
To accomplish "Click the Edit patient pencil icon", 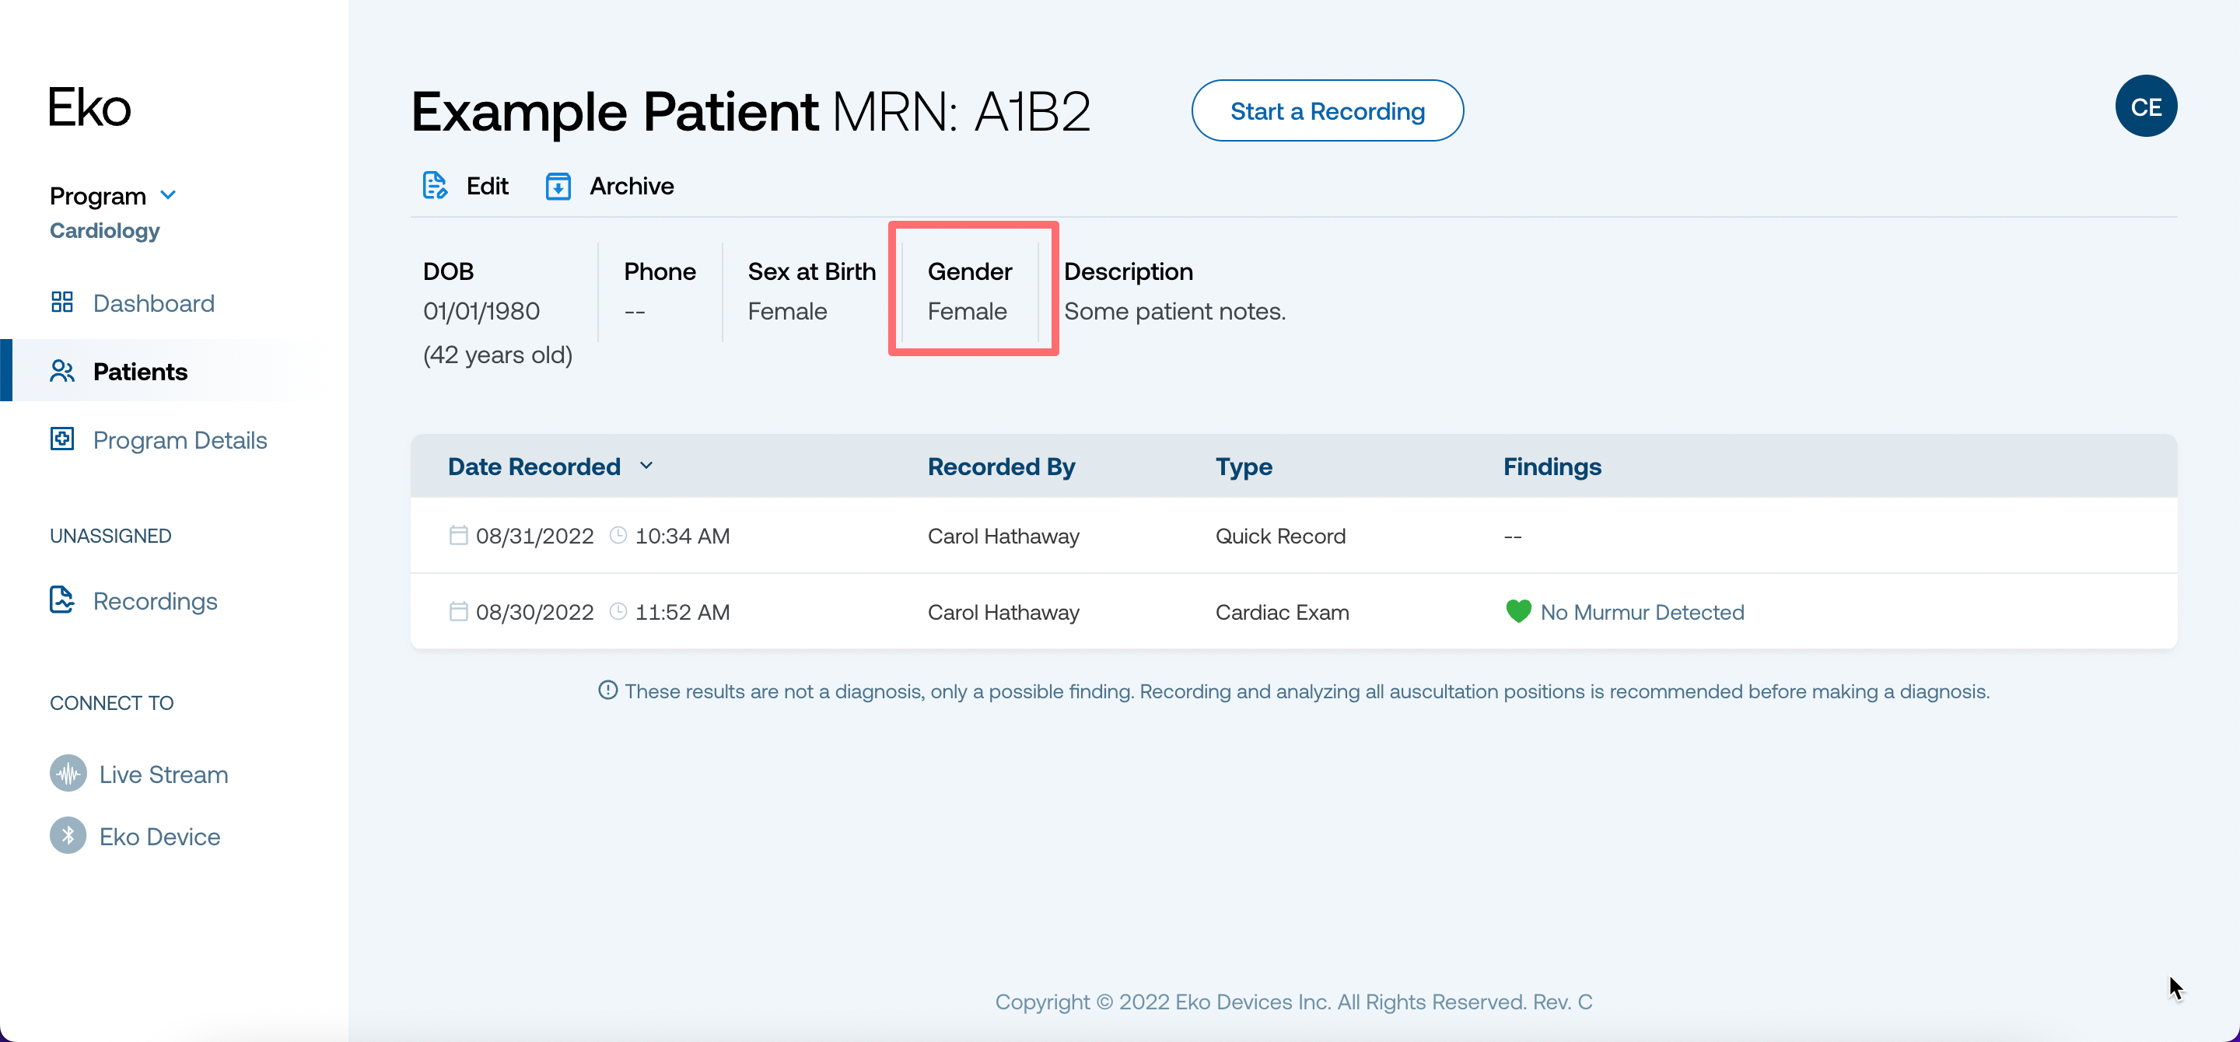I will (435, 186).
